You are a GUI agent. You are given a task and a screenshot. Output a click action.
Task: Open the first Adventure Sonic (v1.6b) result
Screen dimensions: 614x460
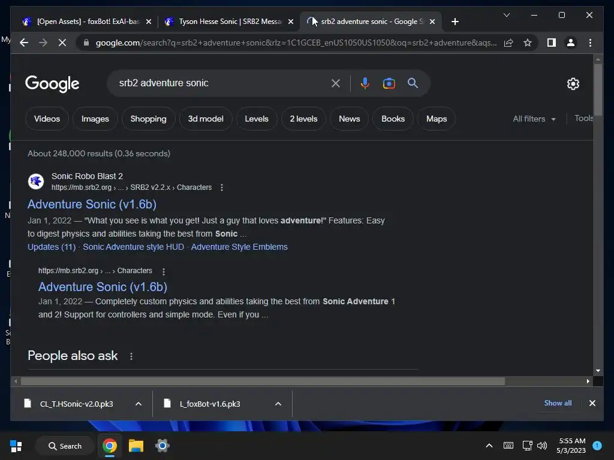(x=92, y=204)
